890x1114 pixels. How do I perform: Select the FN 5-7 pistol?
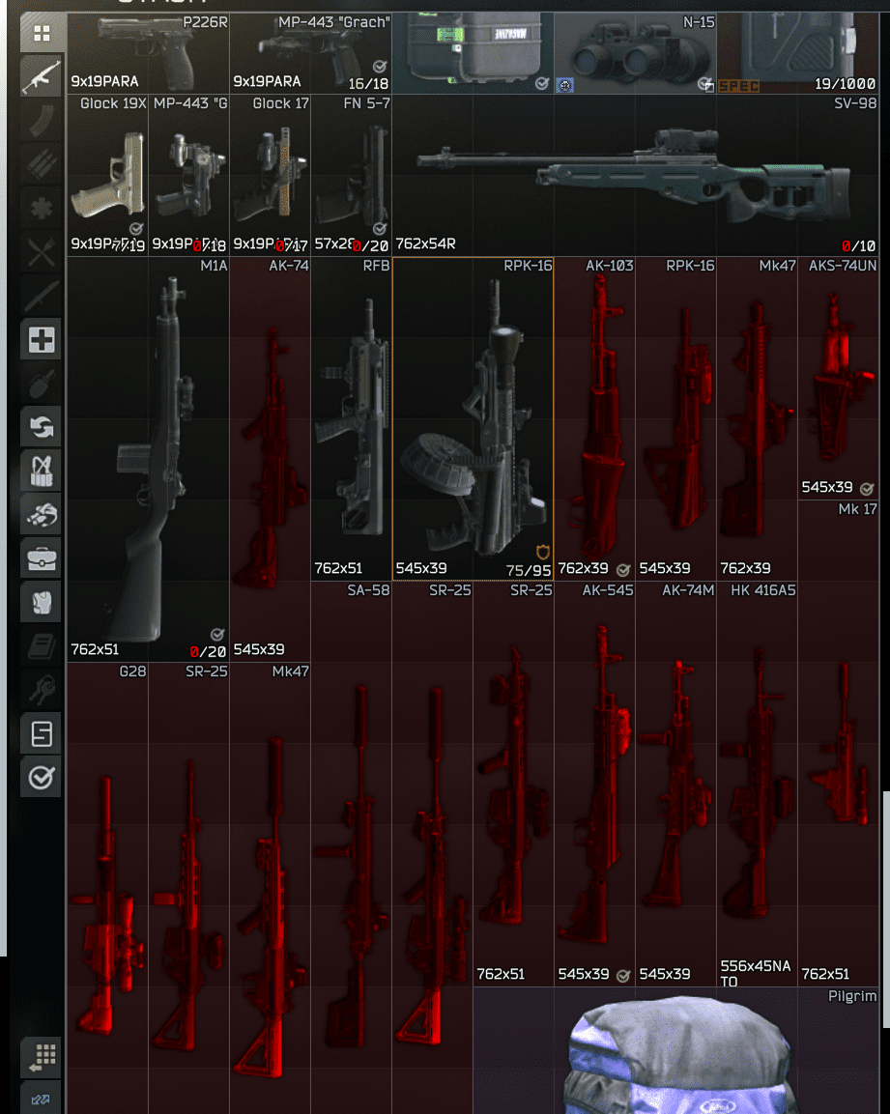(x=351, y=175)
